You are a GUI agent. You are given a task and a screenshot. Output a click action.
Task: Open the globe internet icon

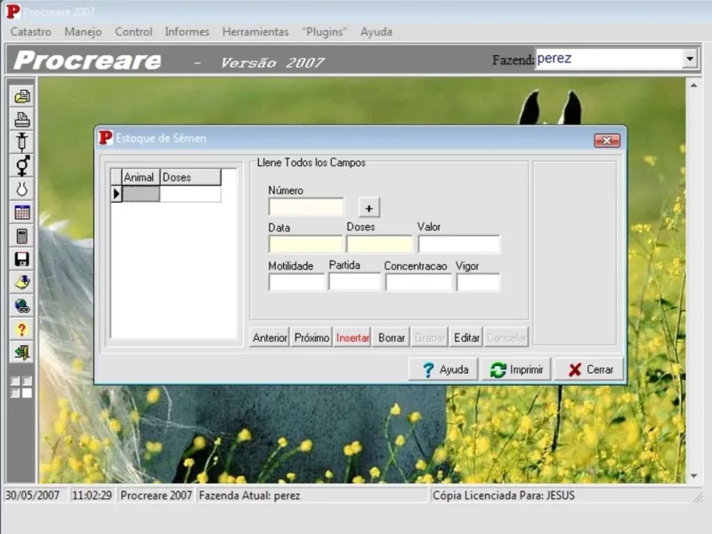click(21, 306)
